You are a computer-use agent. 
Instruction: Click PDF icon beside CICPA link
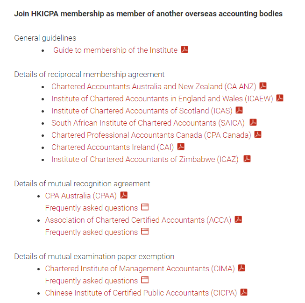(x=243, y=292)
